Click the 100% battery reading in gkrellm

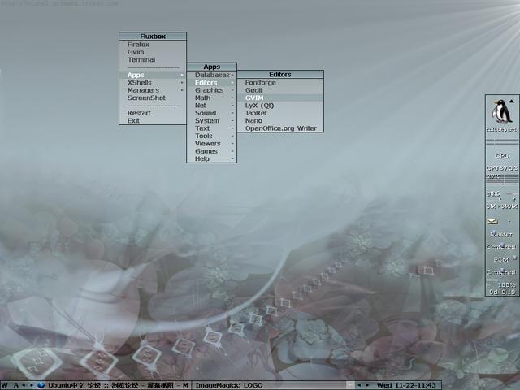[x=506, y=285]
